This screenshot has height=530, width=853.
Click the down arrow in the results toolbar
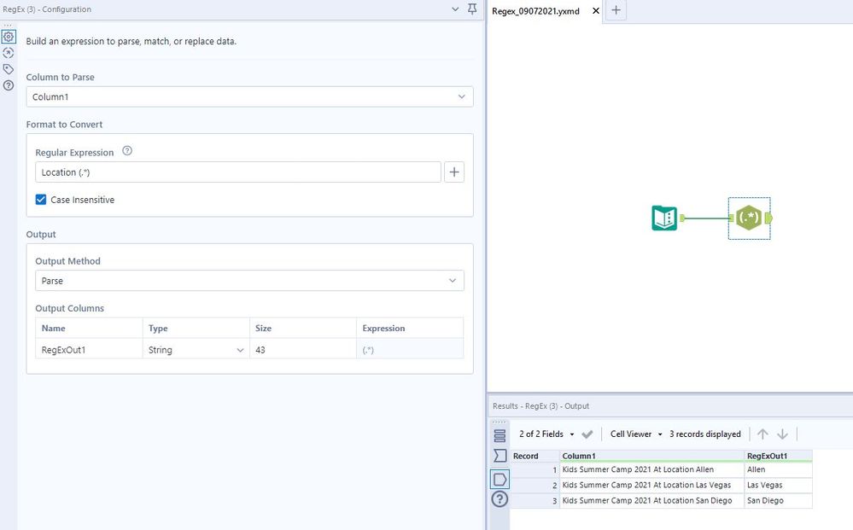(x=782, y=434)
